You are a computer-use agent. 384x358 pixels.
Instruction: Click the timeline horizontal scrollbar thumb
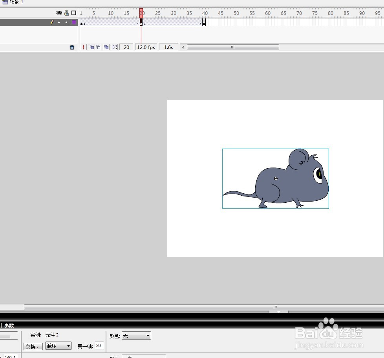point(233,47)
